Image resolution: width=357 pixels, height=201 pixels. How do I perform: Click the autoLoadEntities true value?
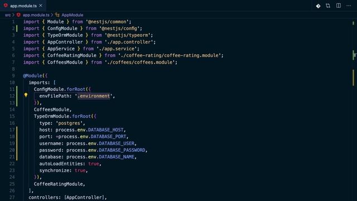[x=94, y=164]
